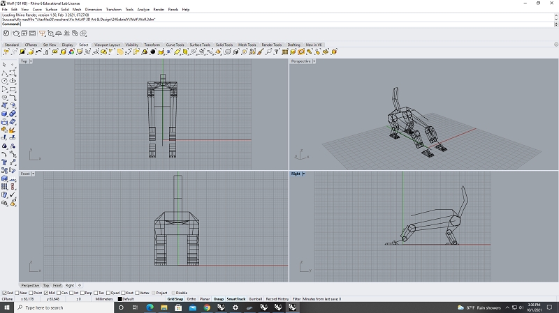This screenshot has height=313, width=559.
Task: Open the Right viewport title menu
Action: click(x=296, y=174)
